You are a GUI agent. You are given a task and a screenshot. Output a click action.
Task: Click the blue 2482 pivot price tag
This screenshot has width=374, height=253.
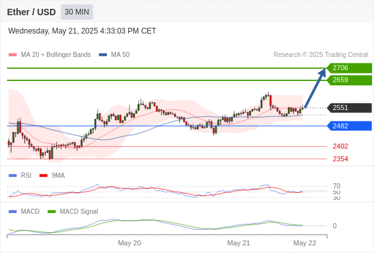[x=349, y=126]
